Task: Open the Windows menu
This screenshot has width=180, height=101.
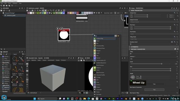Action: tap(15, 3)
